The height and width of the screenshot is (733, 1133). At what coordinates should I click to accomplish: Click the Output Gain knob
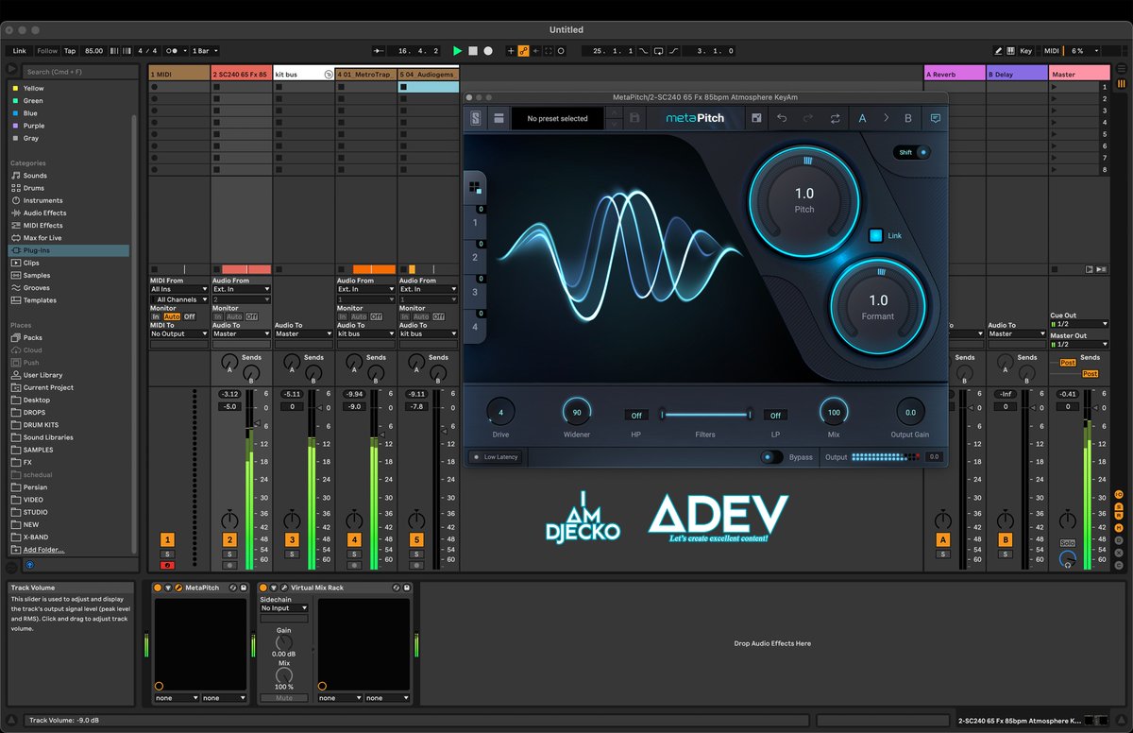point(910,412)
